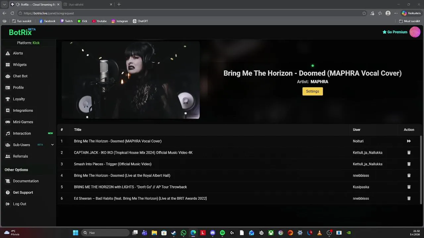
Task: Open the Twitch bookmark
Action: (67, 21)
